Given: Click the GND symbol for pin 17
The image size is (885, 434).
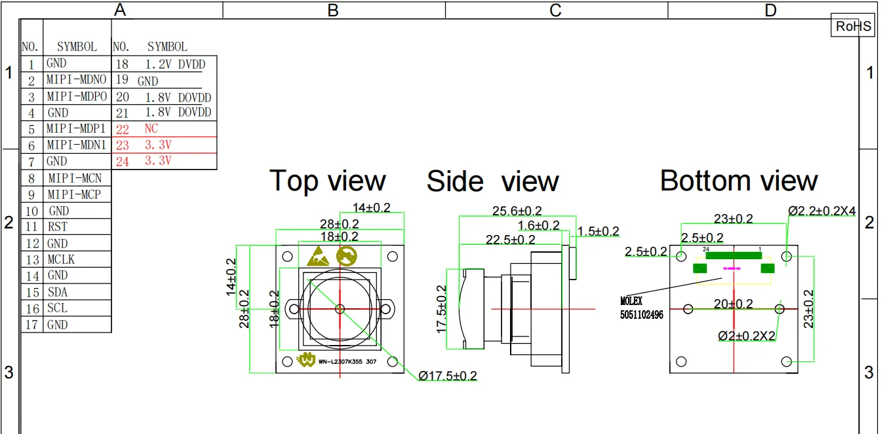Looking at the screenshot, I should [x=58, y=325].
